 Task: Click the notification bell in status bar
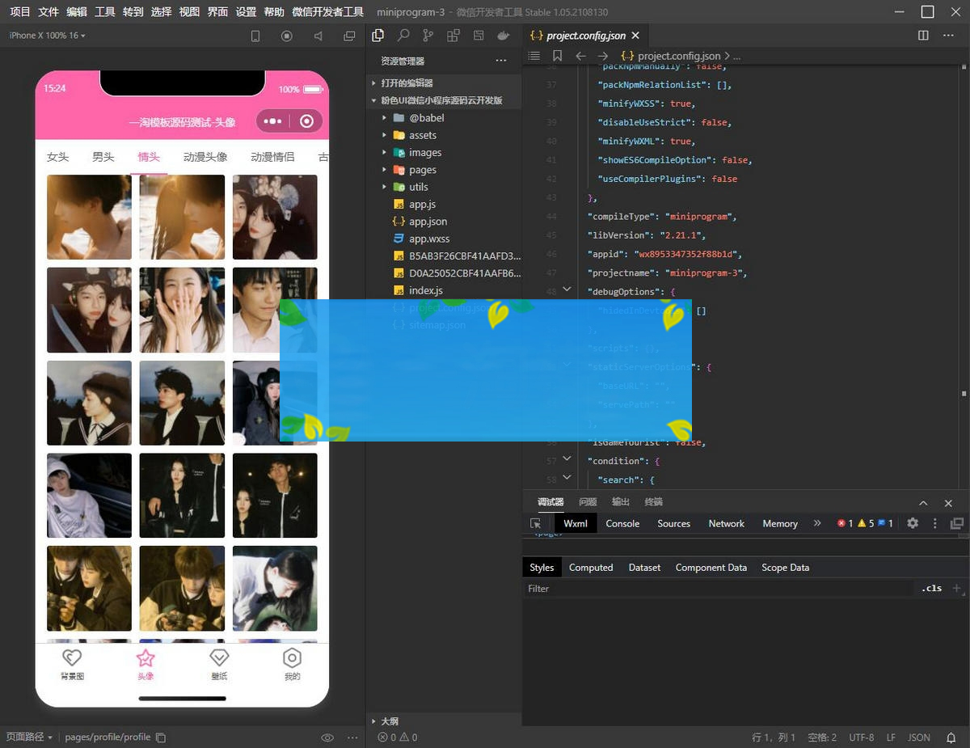click(x=952, y=737)
